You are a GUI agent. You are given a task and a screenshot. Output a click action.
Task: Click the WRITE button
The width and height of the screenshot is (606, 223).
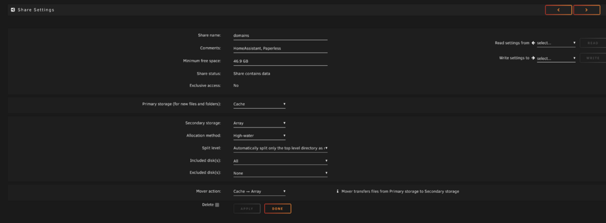[593, 58]
